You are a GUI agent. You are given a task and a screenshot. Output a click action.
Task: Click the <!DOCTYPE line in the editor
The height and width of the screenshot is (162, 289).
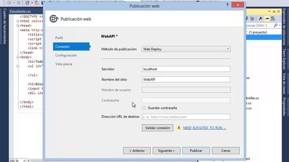click(31, 17)
